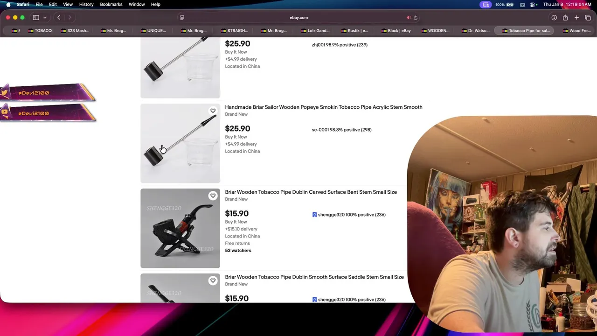Open the Popeye pipe listing thumbnail image

(180, 143)
